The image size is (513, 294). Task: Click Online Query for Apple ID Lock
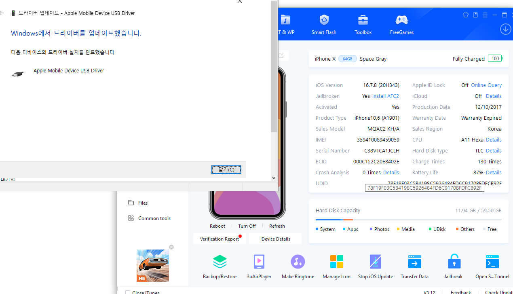point(486,85)
